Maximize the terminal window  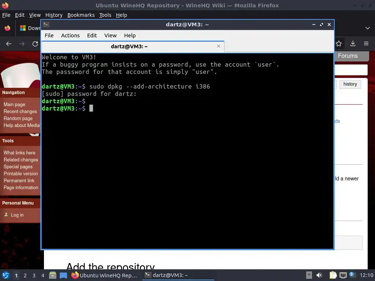322,25
